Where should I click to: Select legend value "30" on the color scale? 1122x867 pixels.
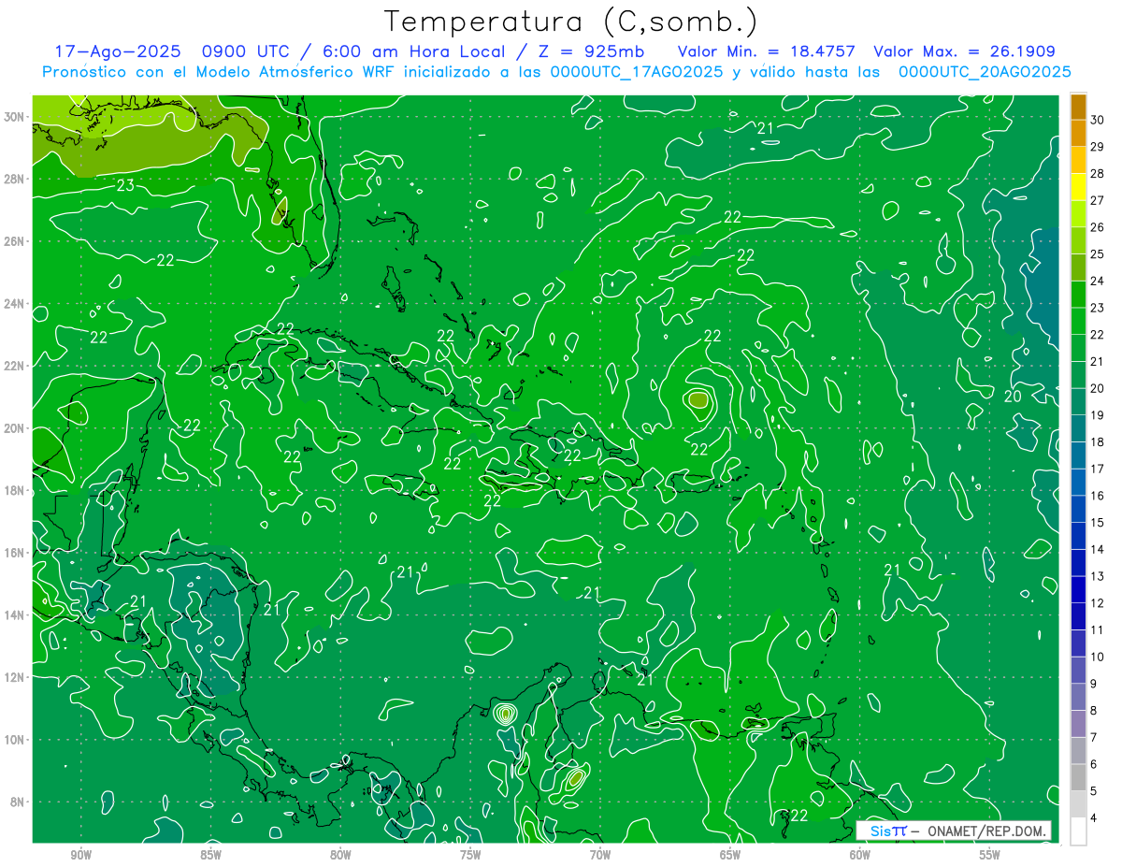click(1098, 120)
